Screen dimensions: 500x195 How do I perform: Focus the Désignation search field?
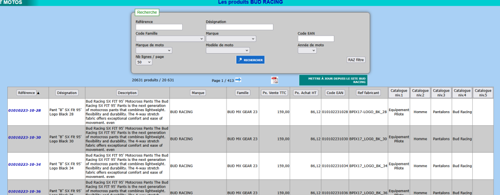tap(239, 27)
